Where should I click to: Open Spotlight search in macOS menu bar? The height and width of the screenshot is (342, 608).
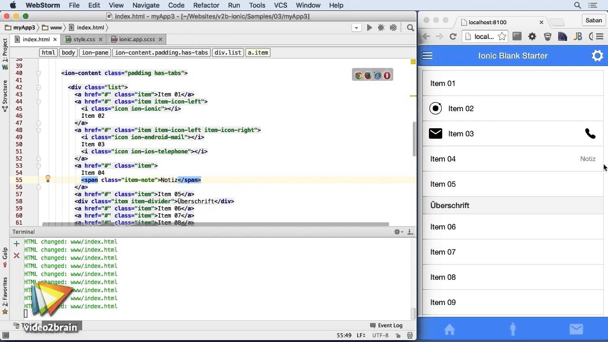tap(578, 5)
